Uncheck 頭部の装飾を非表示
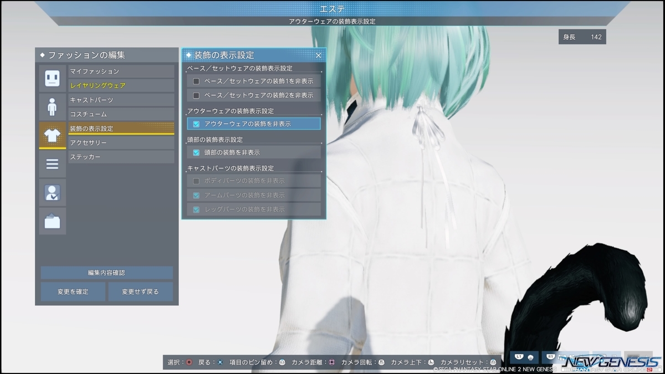Image resolution: width=665 pixels, height=374 pixels. (196, 152)
